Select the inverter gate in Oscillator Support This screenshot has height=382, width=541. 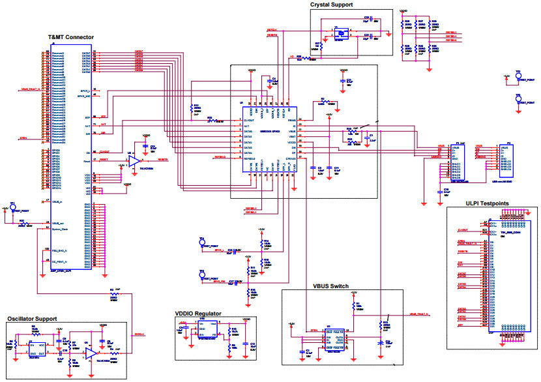coord(91,353)
